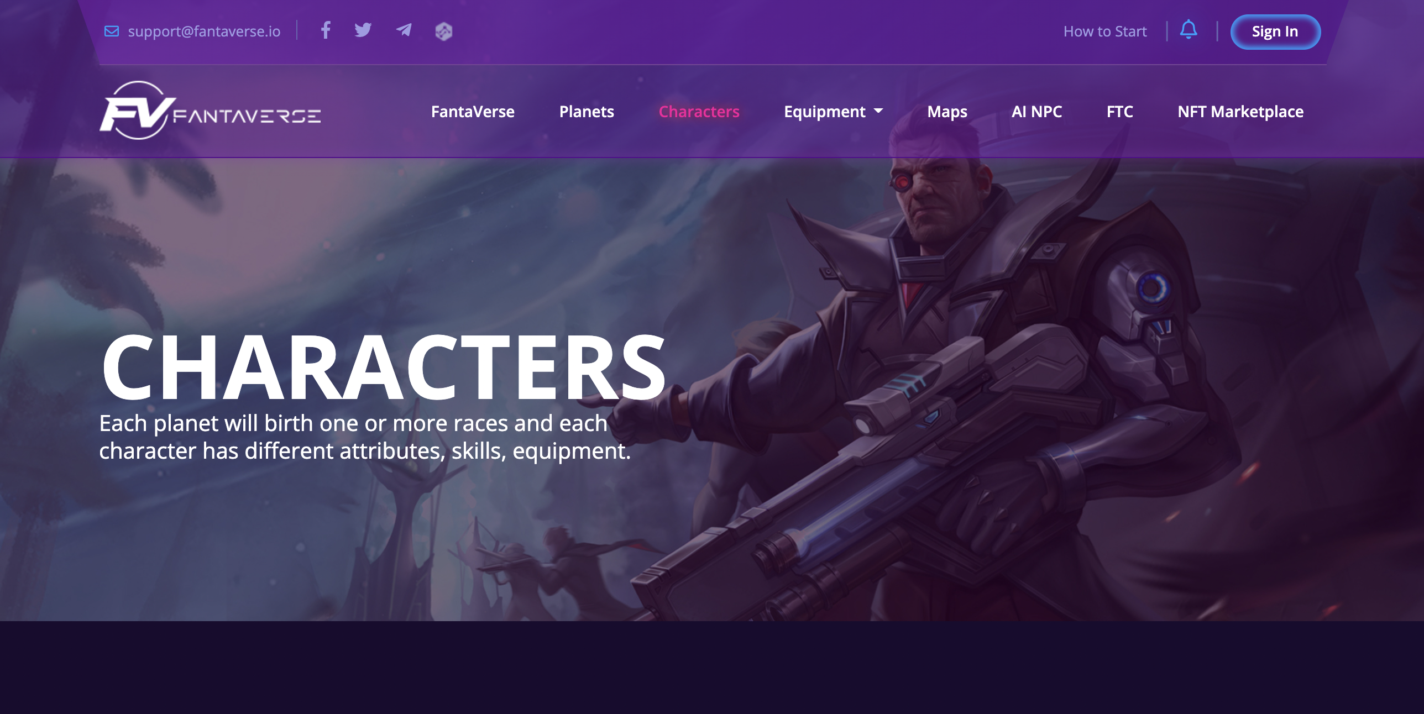
Task: Click the hexagonal cube social icon
Action: pos(444,32)
